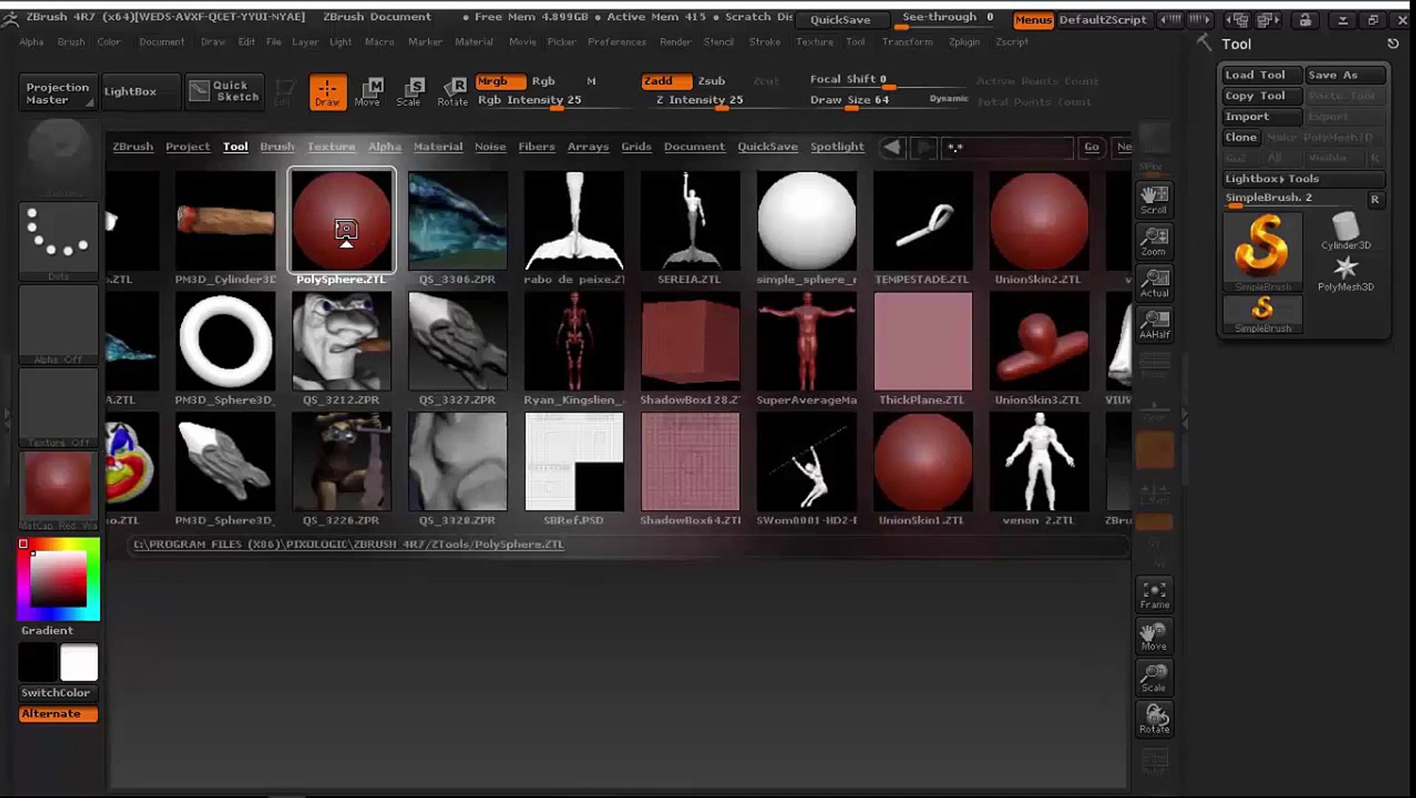This screenshot has height=798, width=1416.
Task: Open the MatCap Red Wax material picker
Action: [x=58, y=491]
